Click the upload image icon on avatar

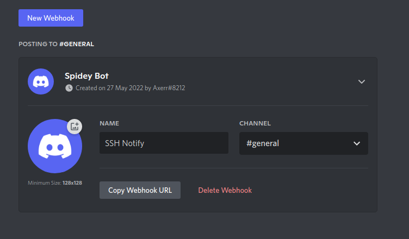[x=75, y=127]
